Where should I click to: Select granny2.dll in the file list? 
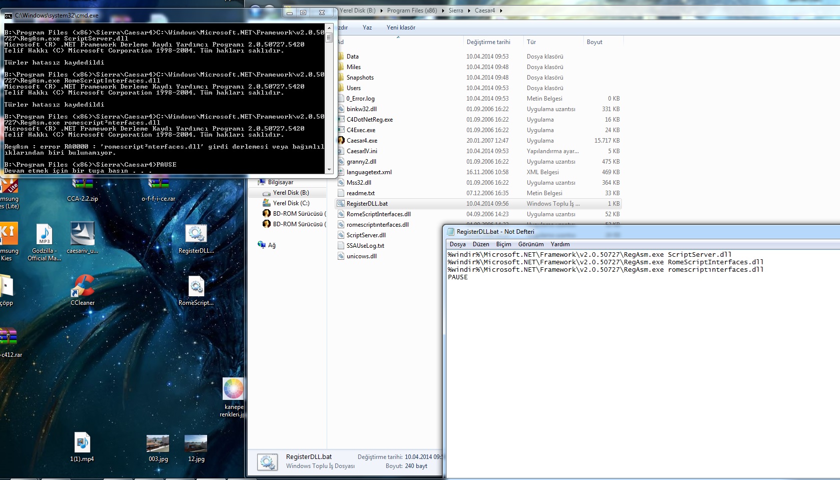361,162
